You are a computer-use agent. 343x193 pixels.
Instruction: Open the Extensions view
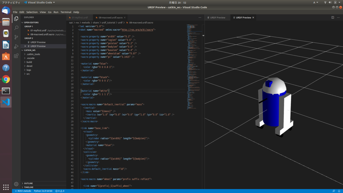[16, 56]
